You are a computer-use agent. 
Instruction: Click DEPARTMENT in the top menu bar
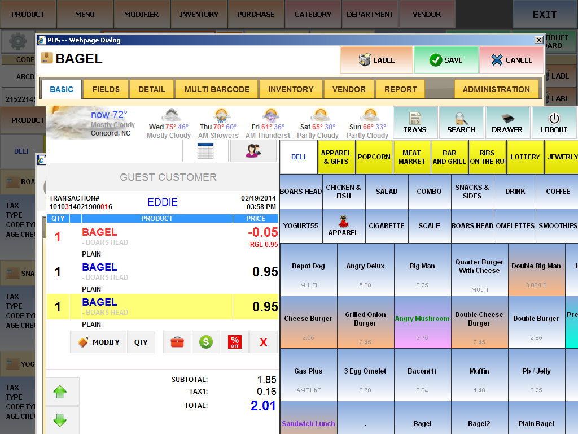point(370,14)
